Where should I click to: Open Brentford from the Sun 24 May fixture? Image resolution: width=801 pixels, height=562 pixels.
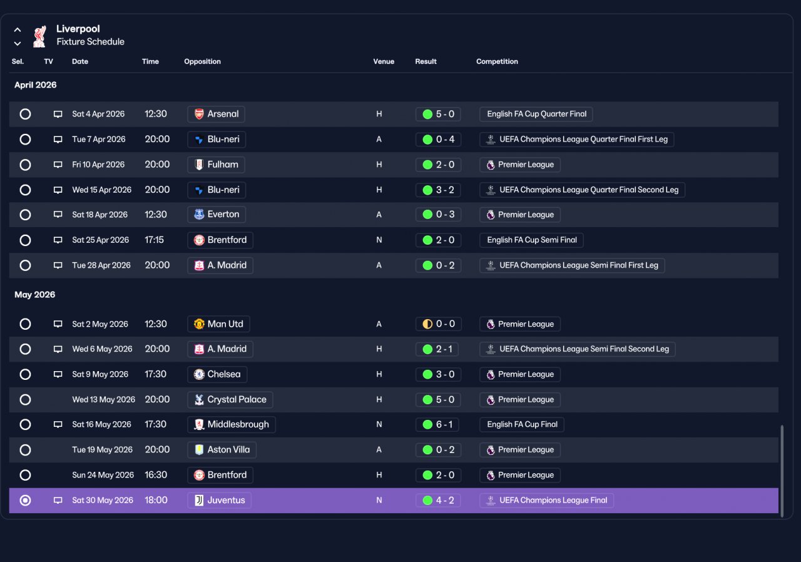coord(220,475)
